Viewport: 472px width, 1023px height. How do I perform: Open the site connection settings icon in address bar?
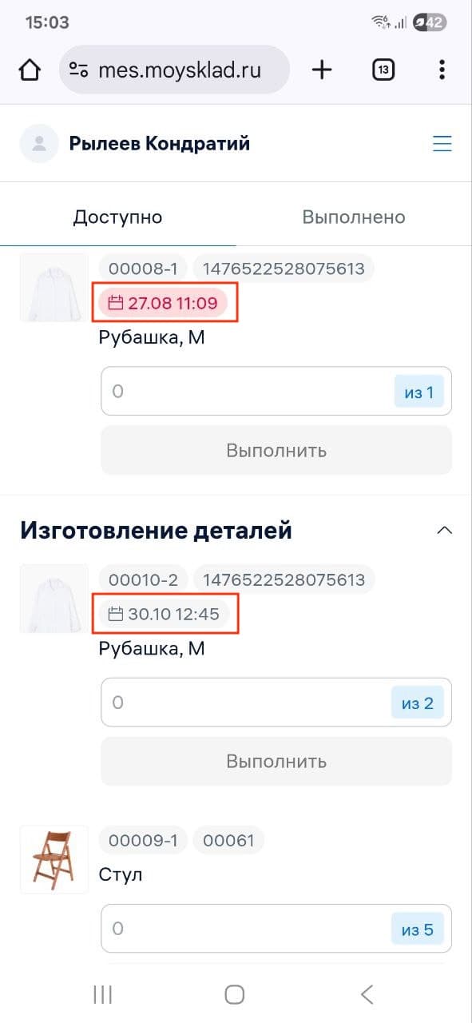77,69
